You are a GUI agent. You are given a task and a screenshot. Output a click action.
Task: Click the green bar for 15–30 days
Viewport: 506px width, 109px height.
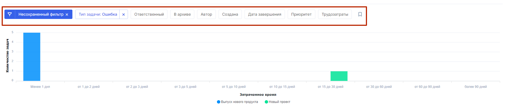[x=339, y=76]
